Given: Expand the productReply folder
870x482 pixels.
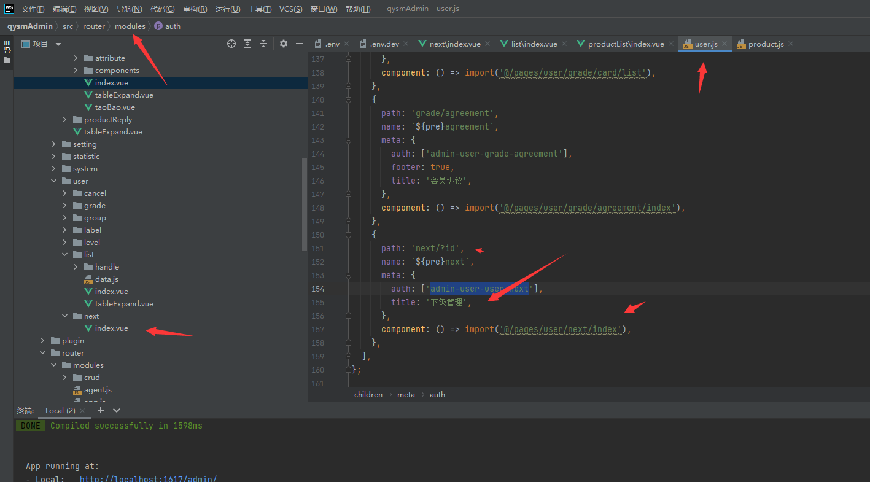Looking at the screenshot, I should [65, 120].
